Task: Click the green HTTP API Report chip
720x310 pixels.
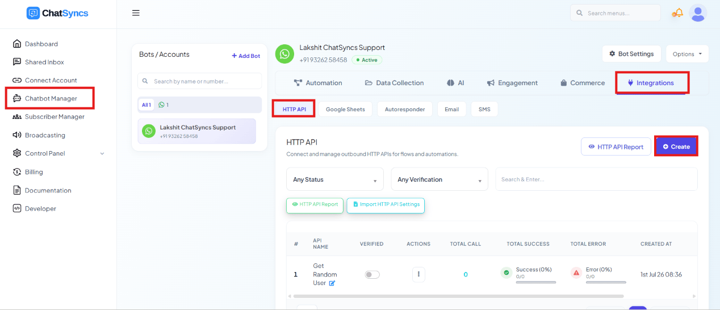Action: point(315,205)
